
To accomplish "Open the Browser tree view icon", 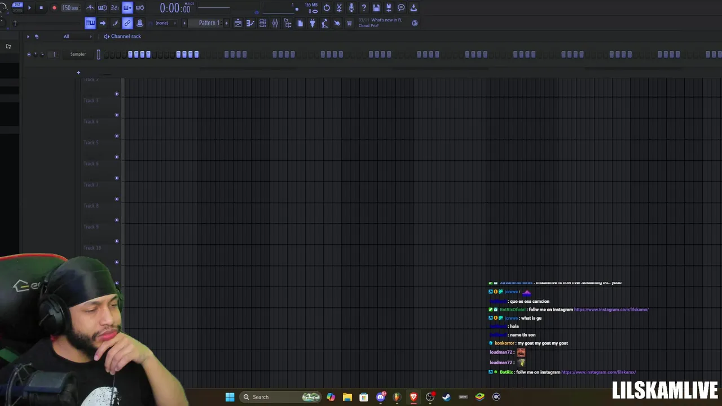I will [288, 23].
